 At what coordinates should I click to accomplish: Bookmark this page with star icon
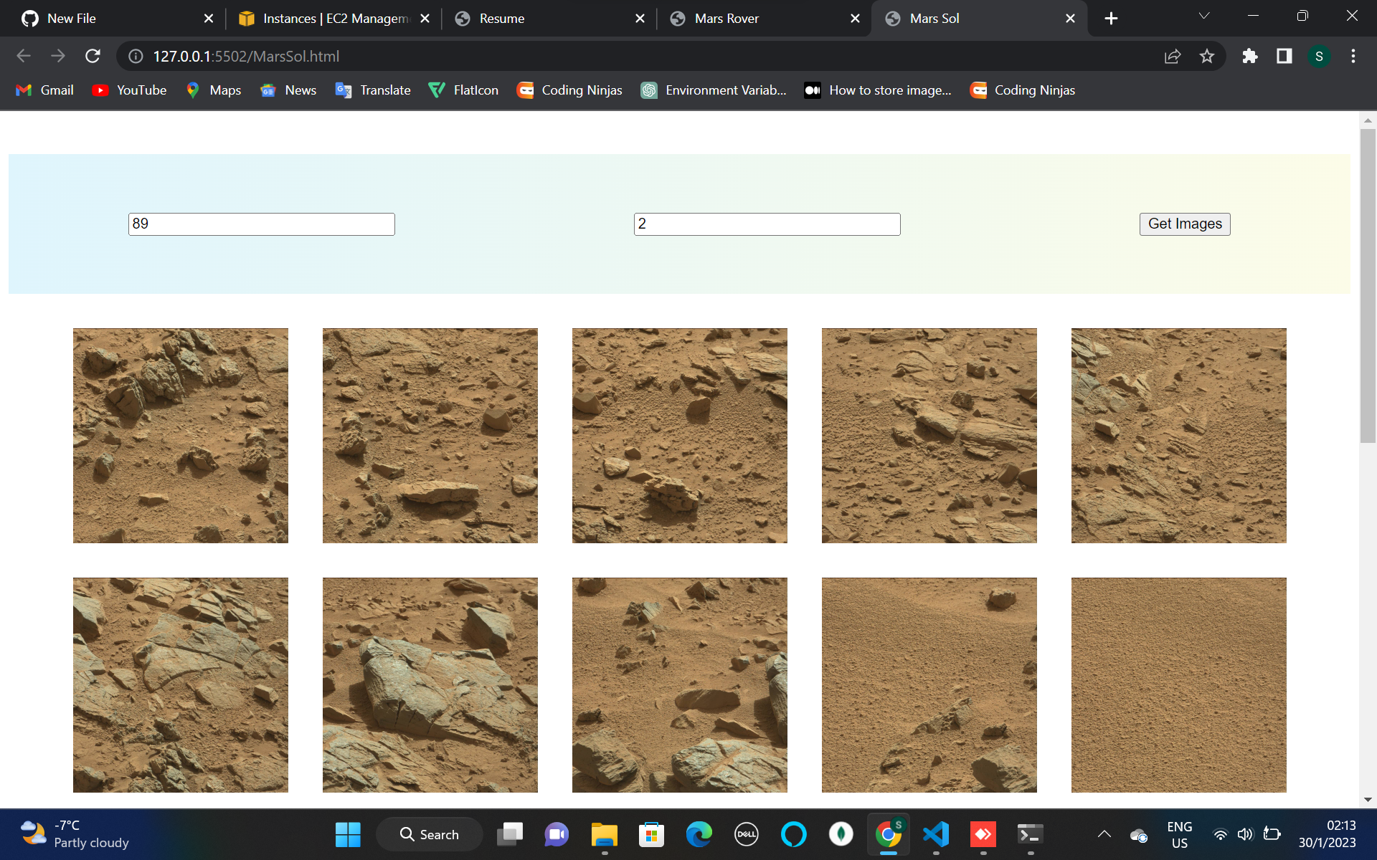[1207, 56]
